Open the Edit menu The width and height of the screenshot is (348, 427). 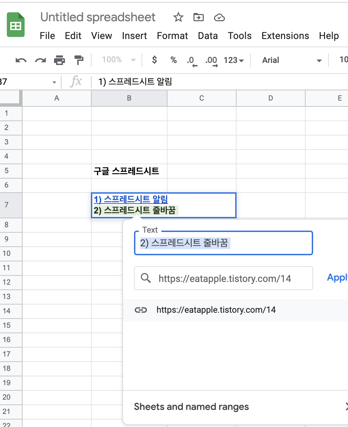tap(73, 36)
